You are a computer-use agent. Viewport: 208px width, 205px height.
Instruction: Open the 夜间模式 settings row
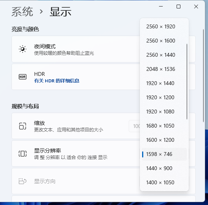click(103, 49)
